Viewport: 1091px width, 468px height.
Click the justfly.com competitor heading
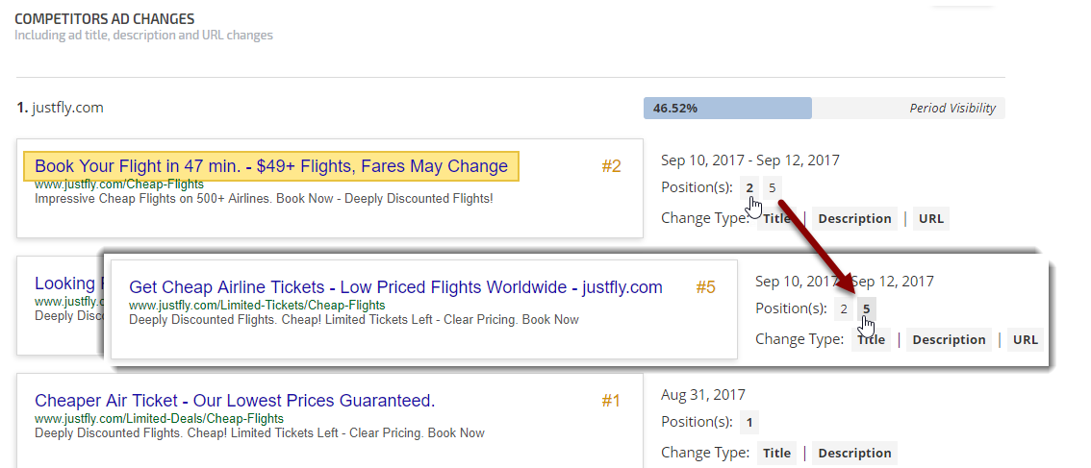(67, 108)
